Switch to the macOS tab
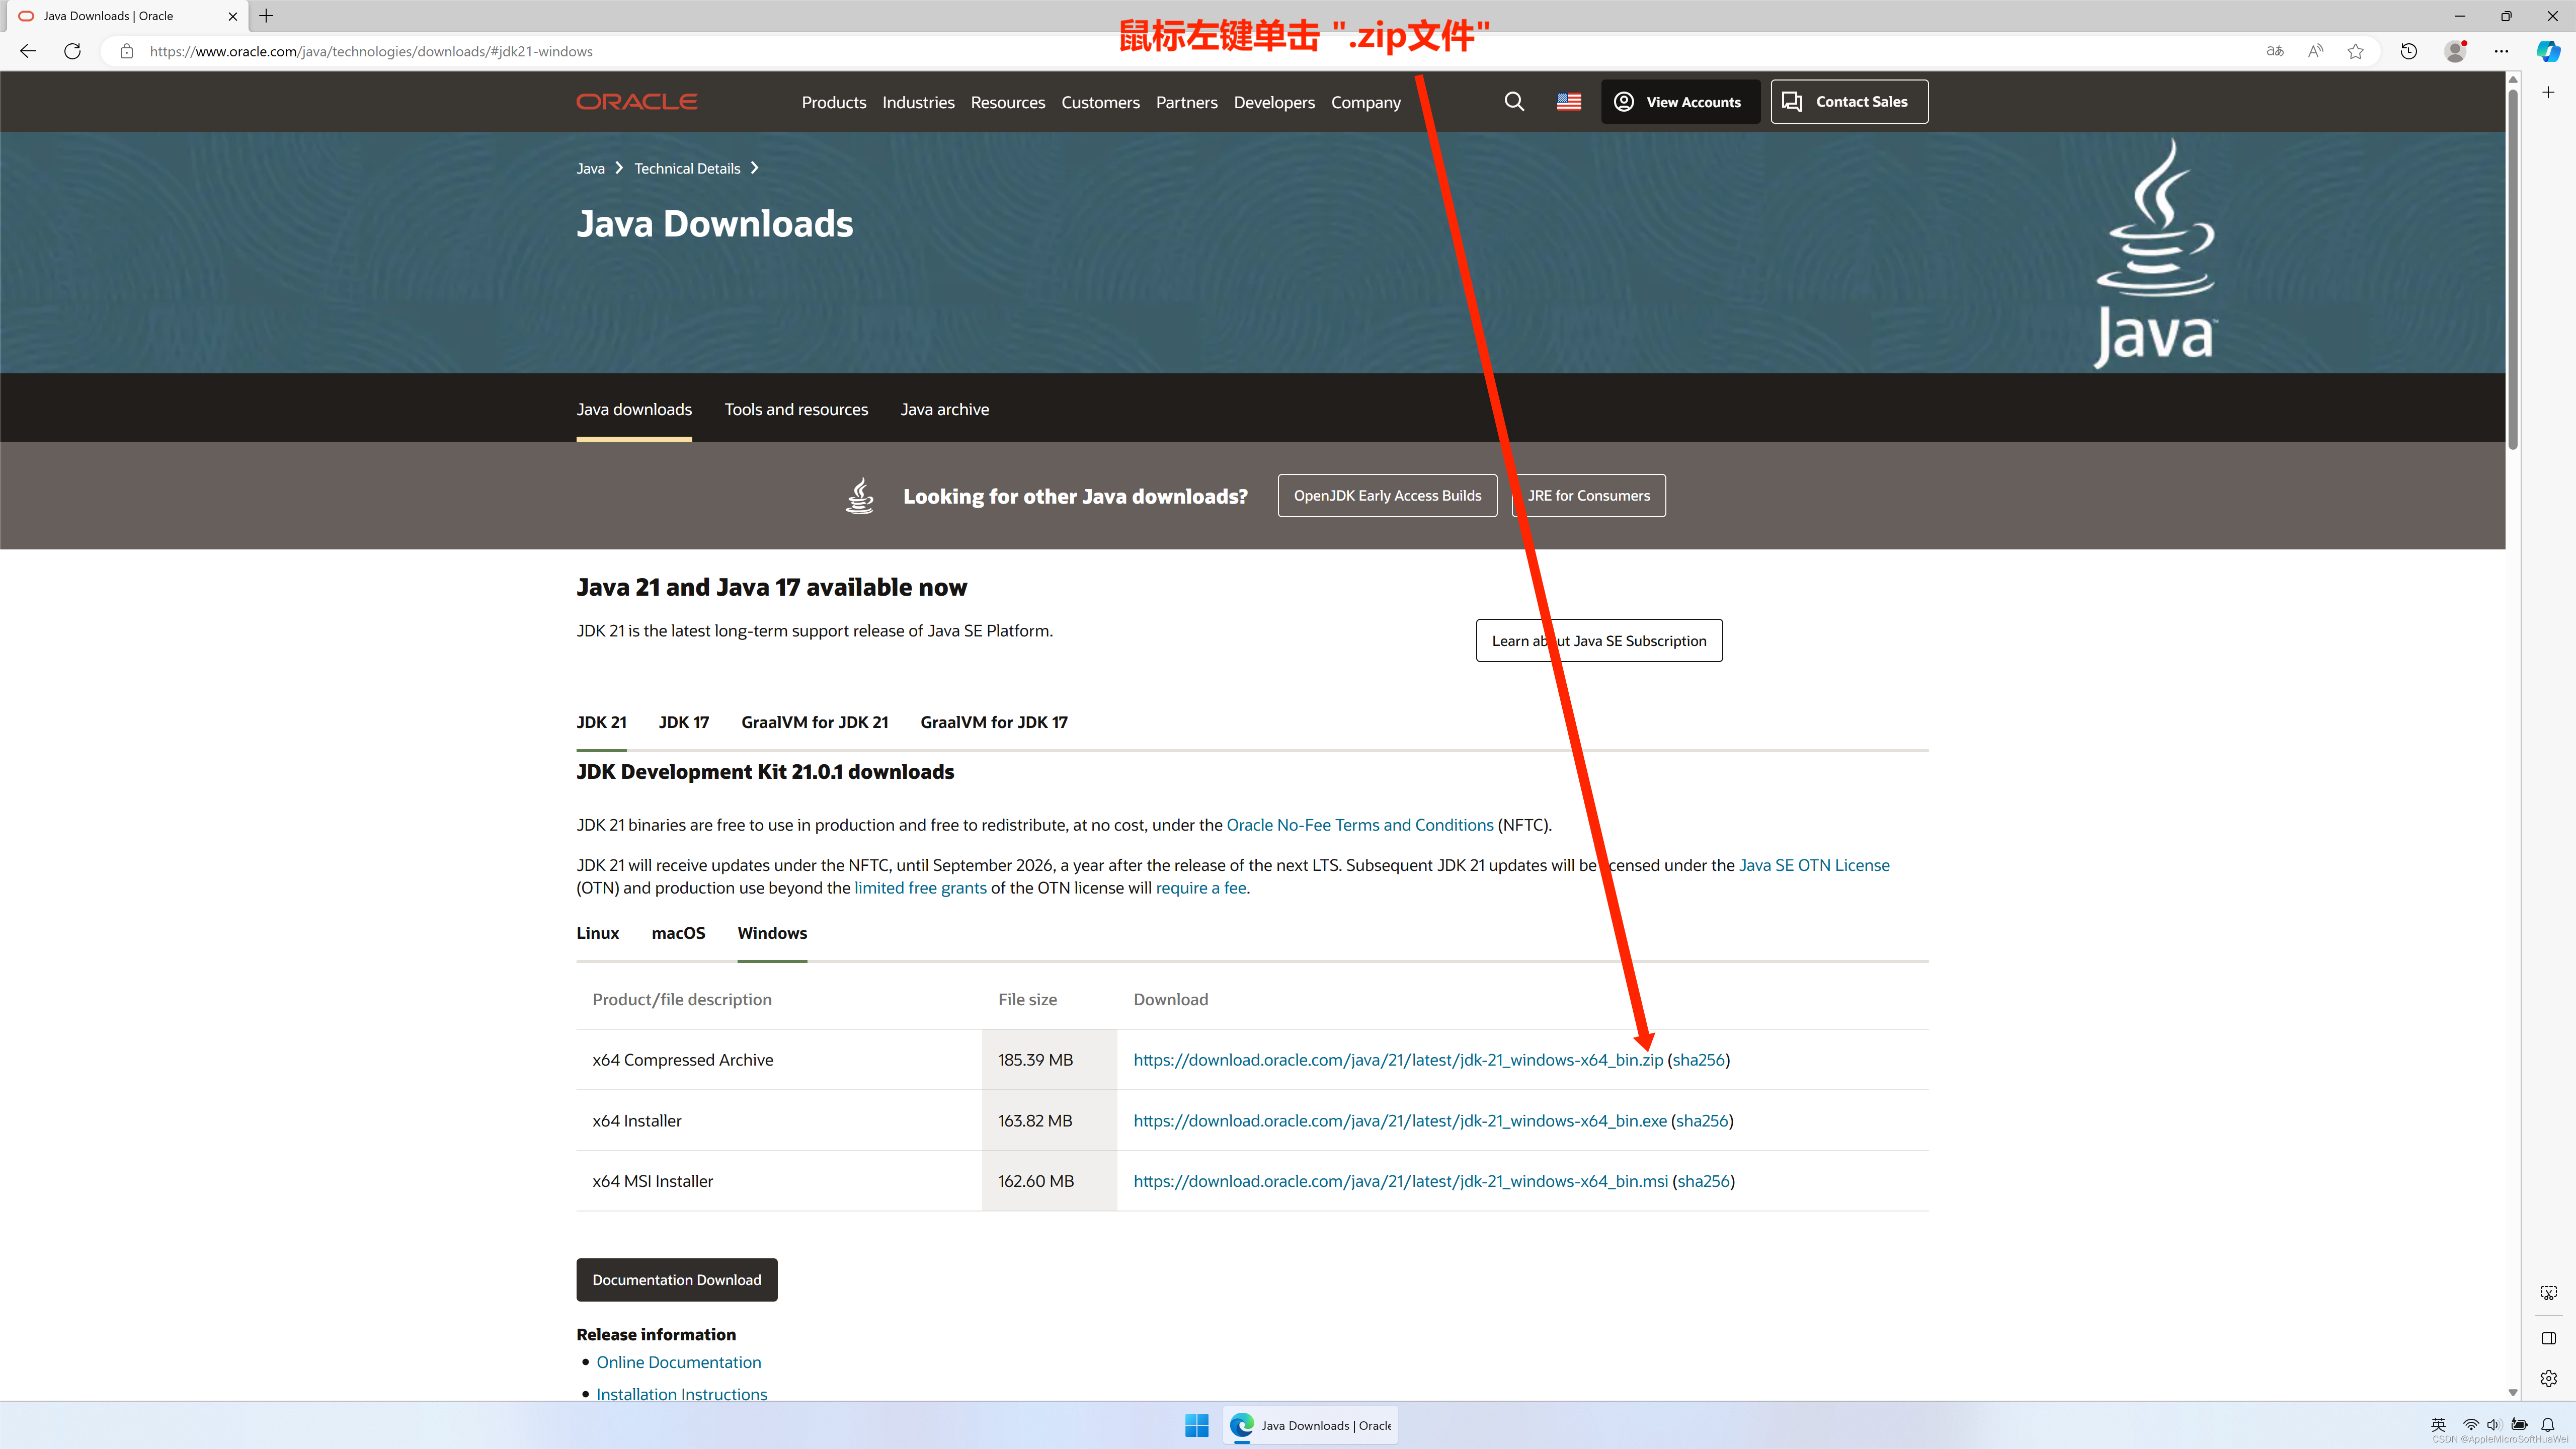The height and width of the screenshot is (1449, 2576). coord(678,933)
